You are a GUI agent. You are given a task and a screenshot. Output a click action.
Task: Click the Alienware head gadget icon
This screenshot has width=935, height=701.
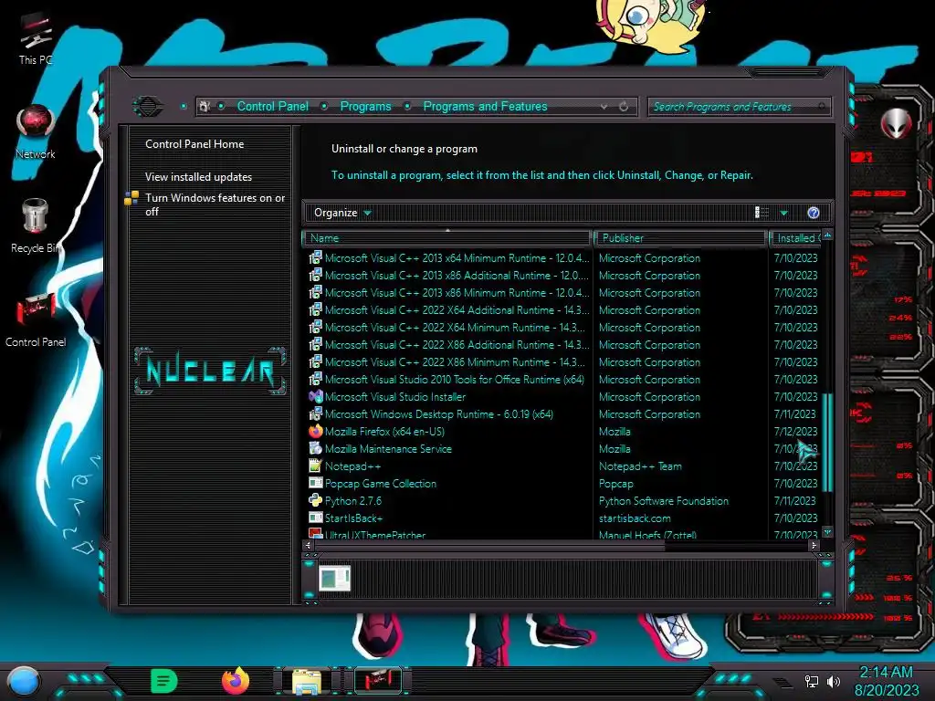(x=897, y=123)
